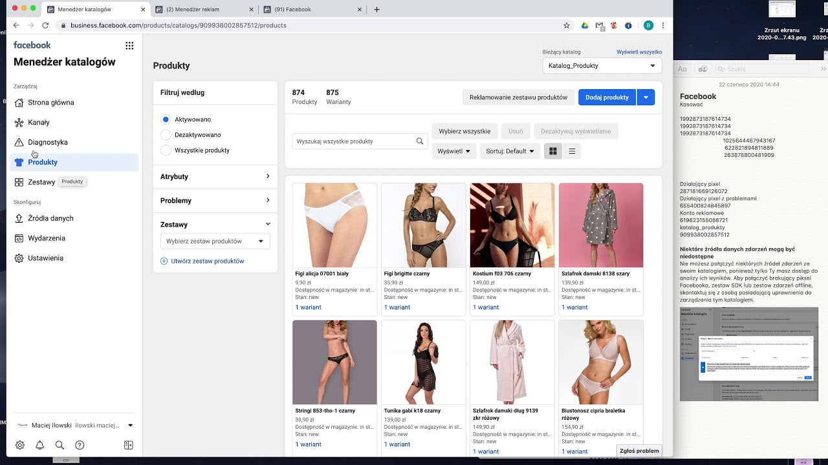This screenshot has height=465, width=828.
Task: Open the Chrome three-dot menu
Action: (x=663, y=25)
